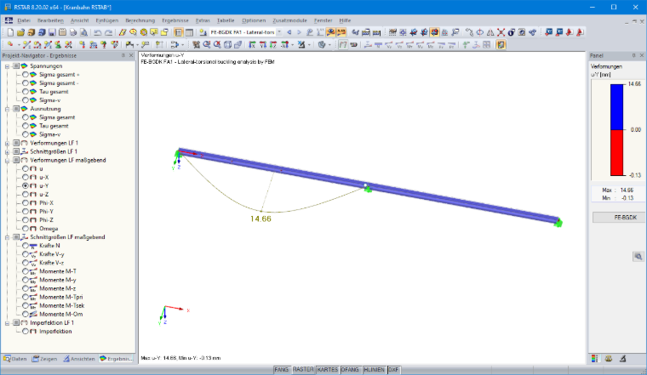Image resolution: width=647 pixels, height=375 pixels.
Task: Click the mirror tool triangle icon
Action: click(x=490, y=32)
